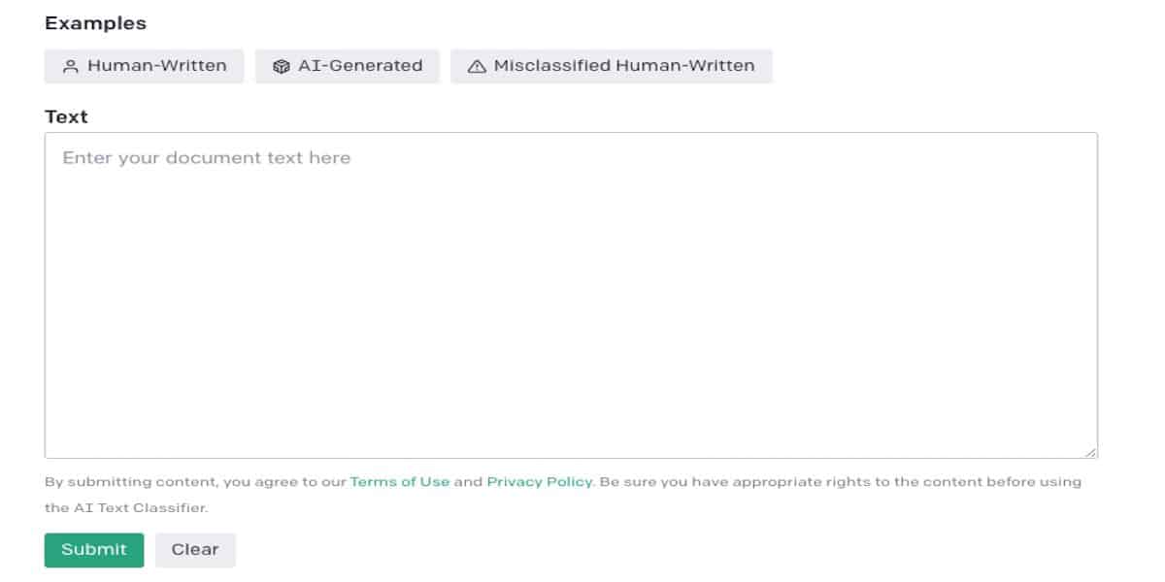This screenshot has width=1165, height=582.
Task: Click the word 'and' between policy links
Action: [x=468, y=482]
